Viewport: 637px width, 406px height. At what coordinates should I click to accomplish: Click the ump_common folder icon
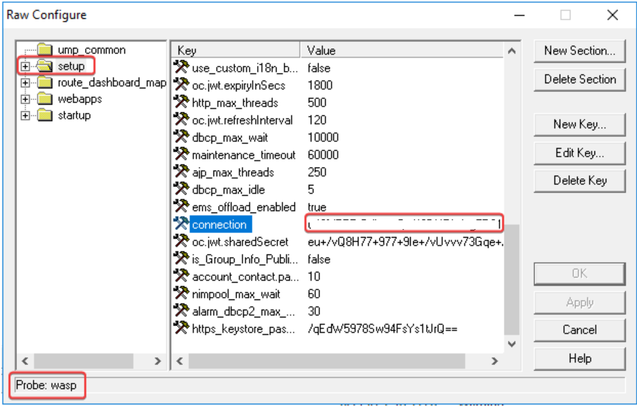coord(45,50)
